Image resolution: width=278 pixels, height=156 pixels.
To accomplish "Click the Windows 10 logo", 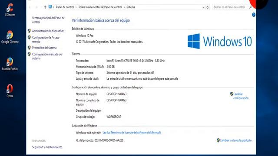I will tap(220, 42).
